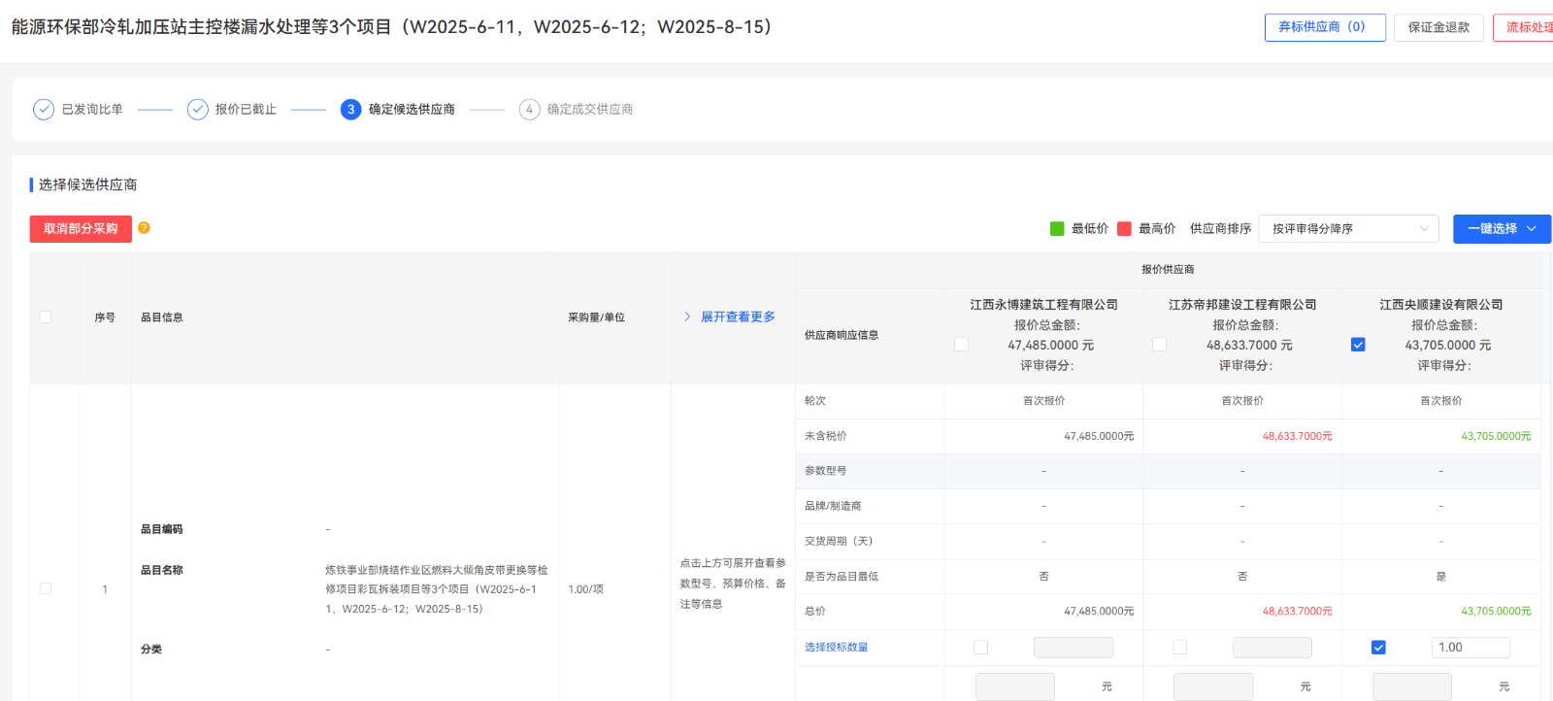Image resolution: width=1553 pixels, height=701 pixels.
Task: Click the 采购量 value 1.00/项
Action: 585,589
